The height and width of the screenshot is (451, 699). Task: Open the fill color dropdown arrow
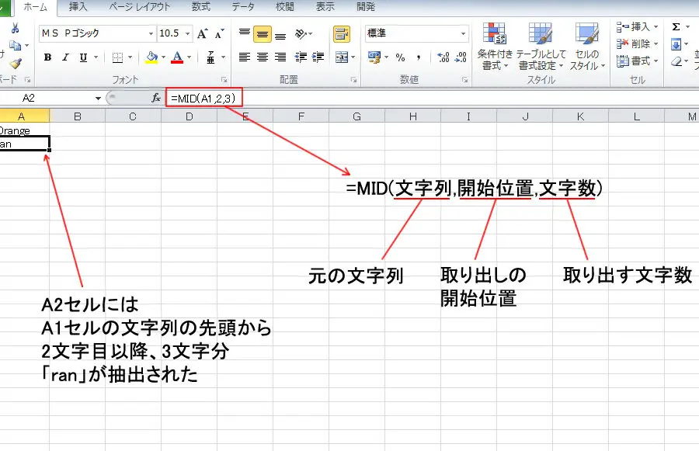point(165,55)
